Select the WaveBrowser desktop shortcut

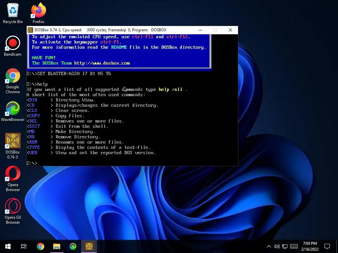point(13,111)
